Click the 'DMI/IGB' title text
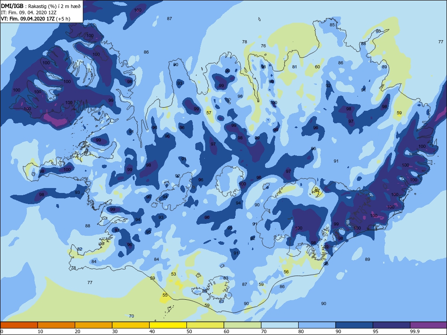 pos(13,6)
